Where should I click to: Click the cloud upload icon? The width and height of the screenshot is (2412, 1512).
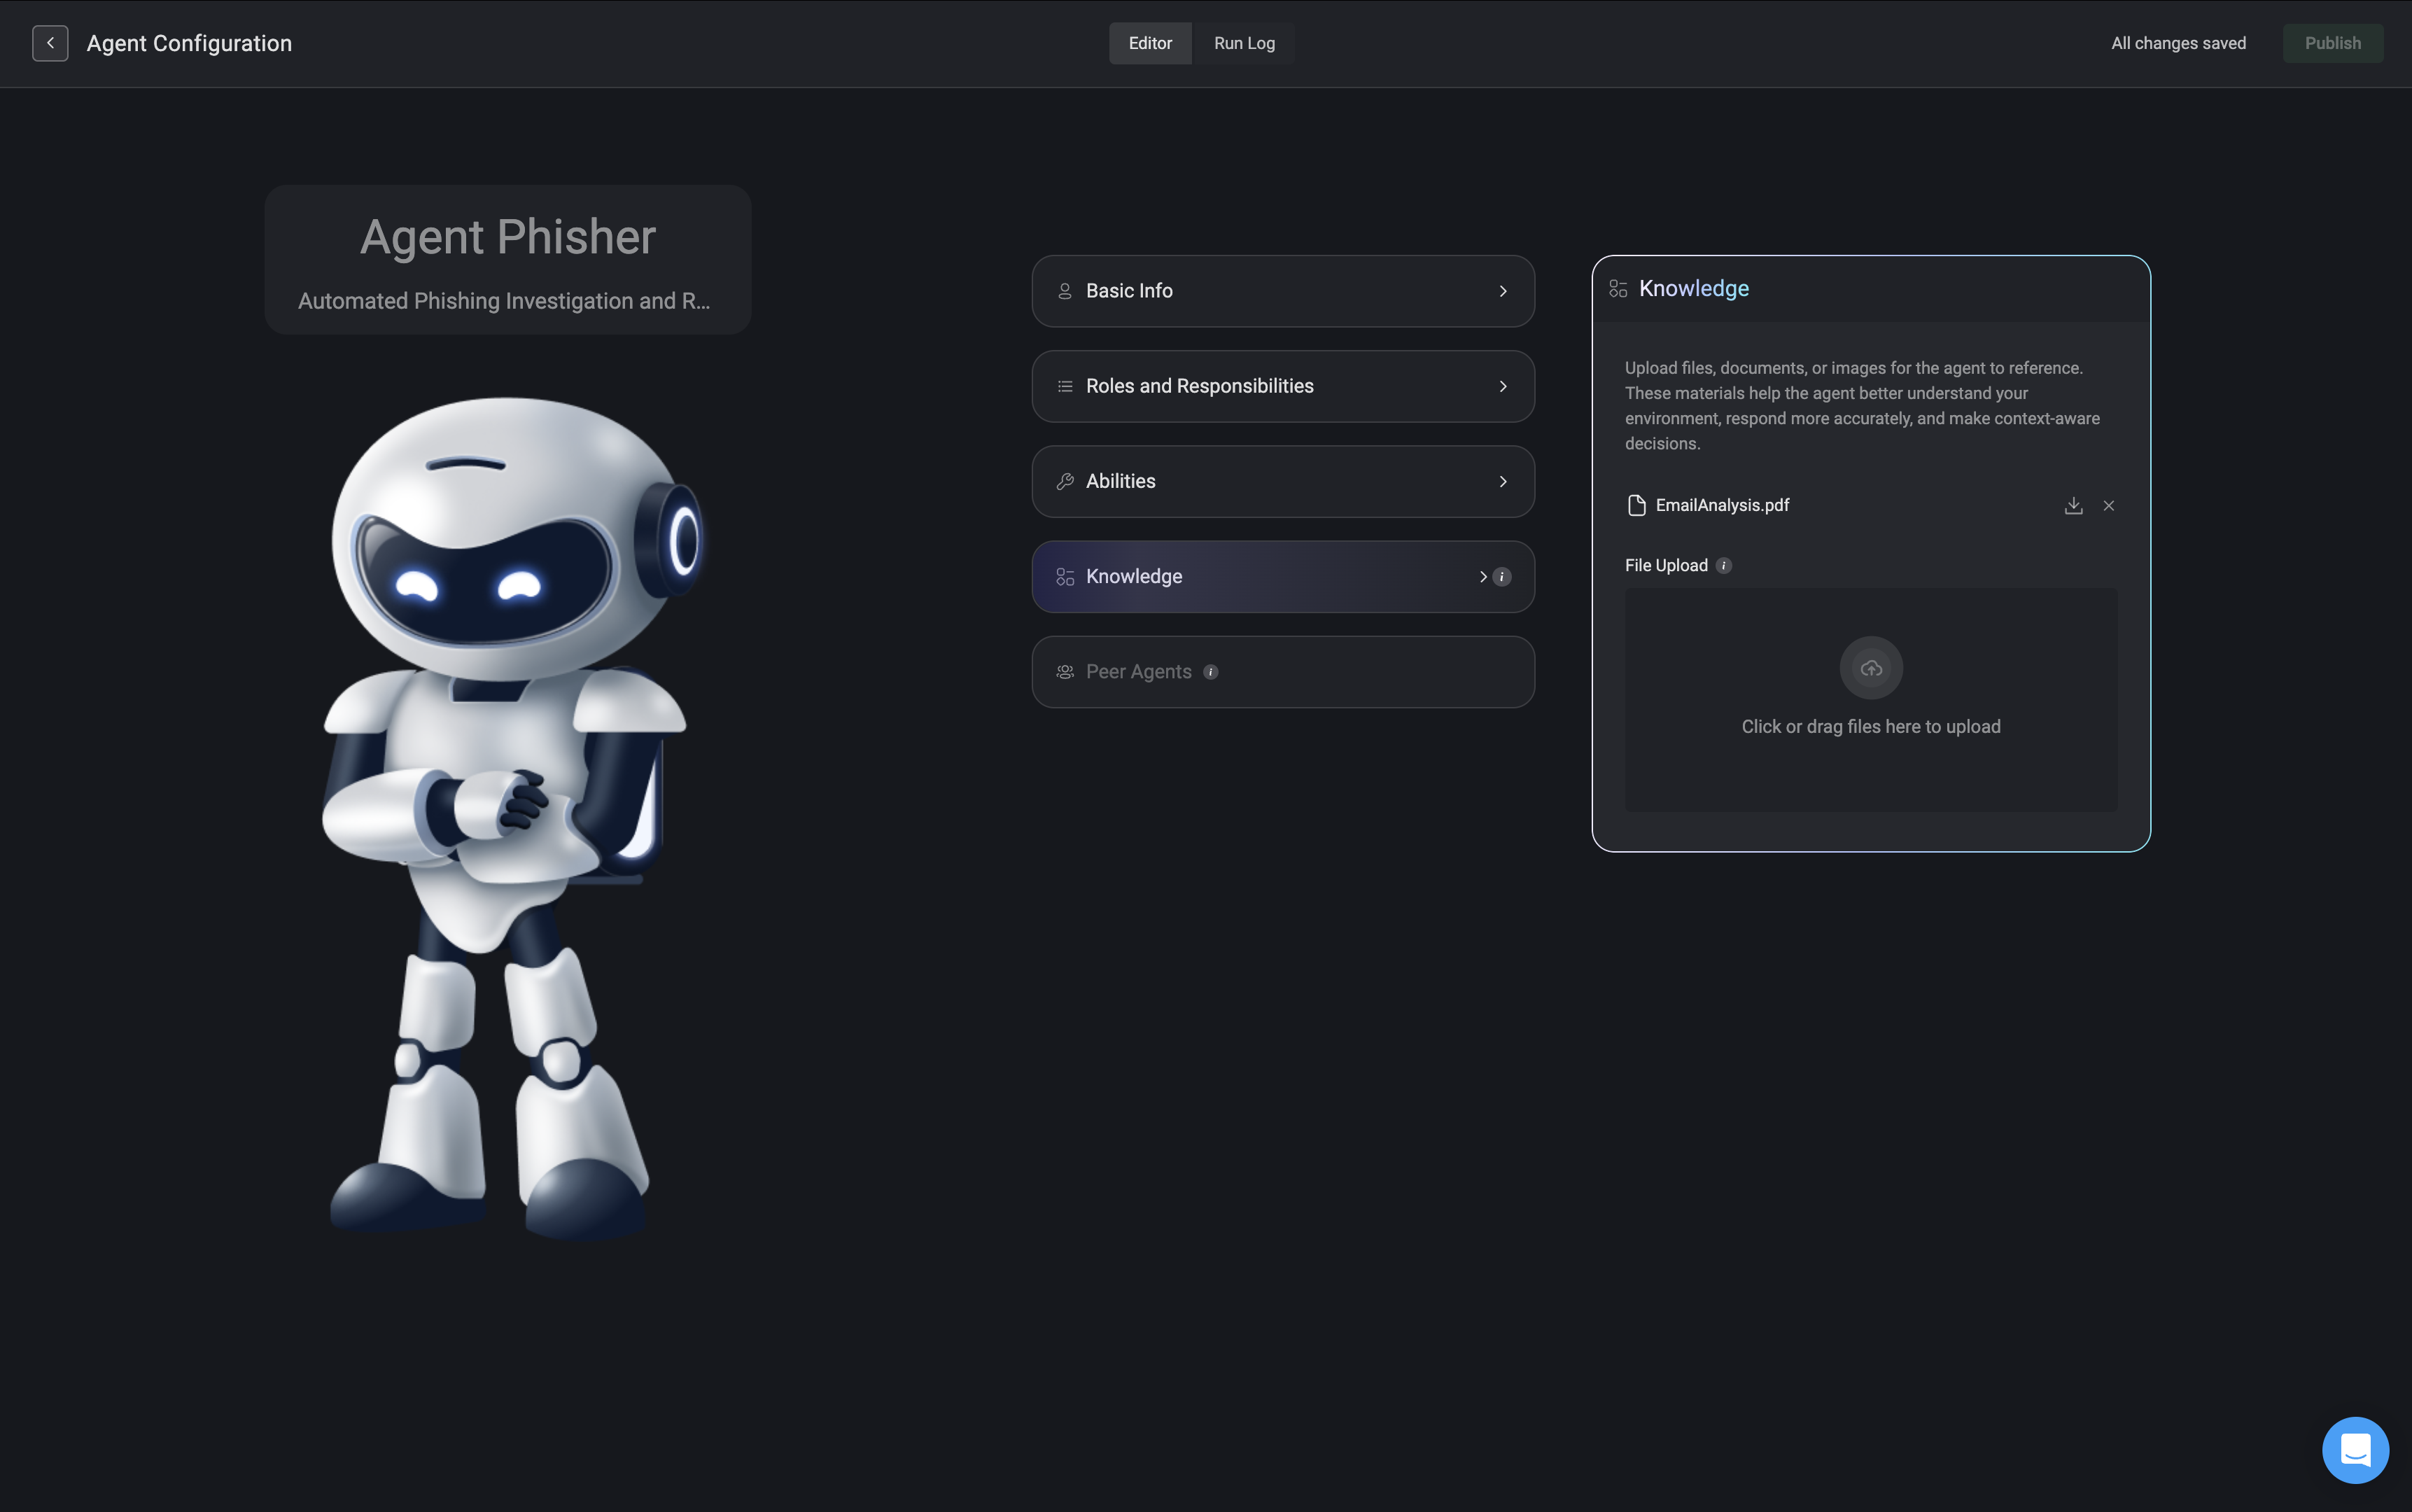tap(1871, 668)
